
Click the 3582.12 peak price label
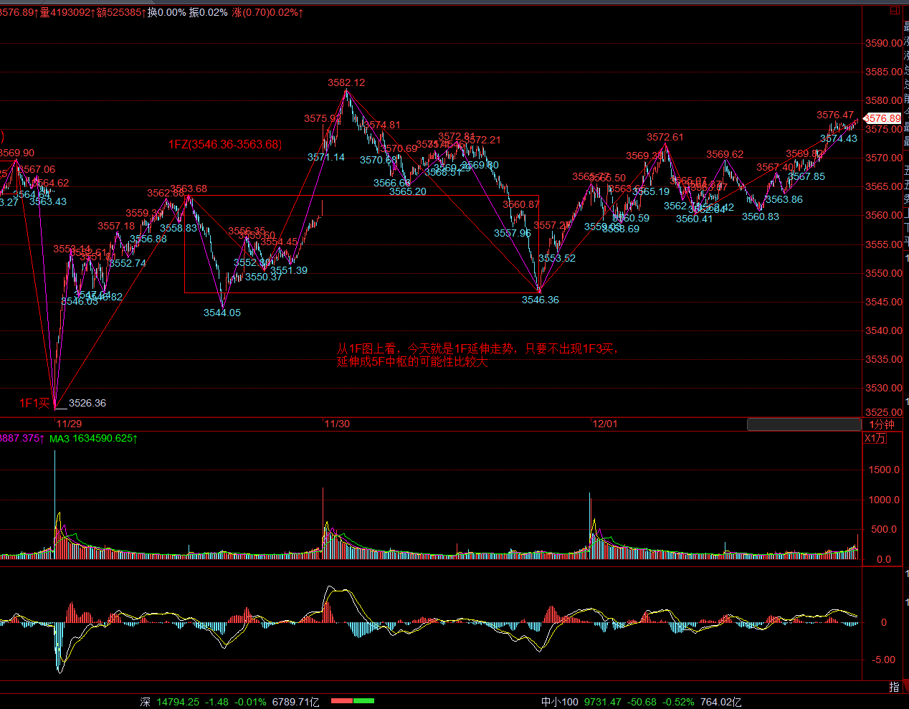(x=346, y=82)
